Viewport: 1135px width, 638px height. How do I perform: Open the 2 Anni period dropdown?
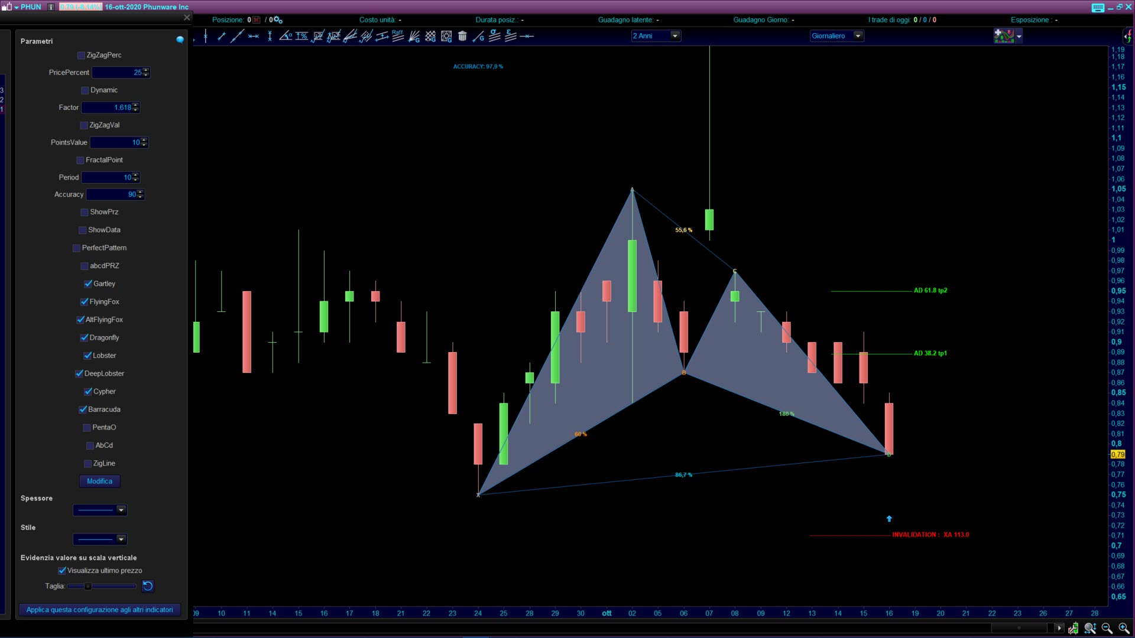click(674, 36)
